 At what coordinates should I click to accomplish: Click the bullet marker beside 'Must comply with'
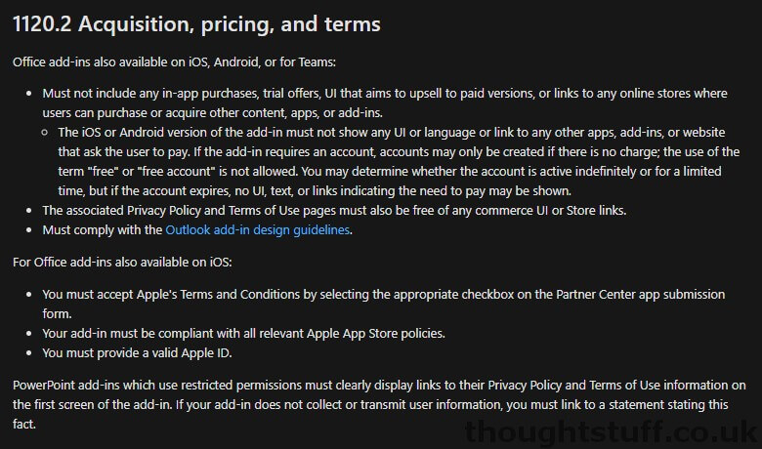click(x=29, y=230)
